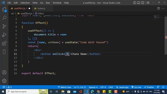The image size is (167, 94).
Task: Click Prettier in status bar
Action: pyautogui.click(x=149, y=87)
